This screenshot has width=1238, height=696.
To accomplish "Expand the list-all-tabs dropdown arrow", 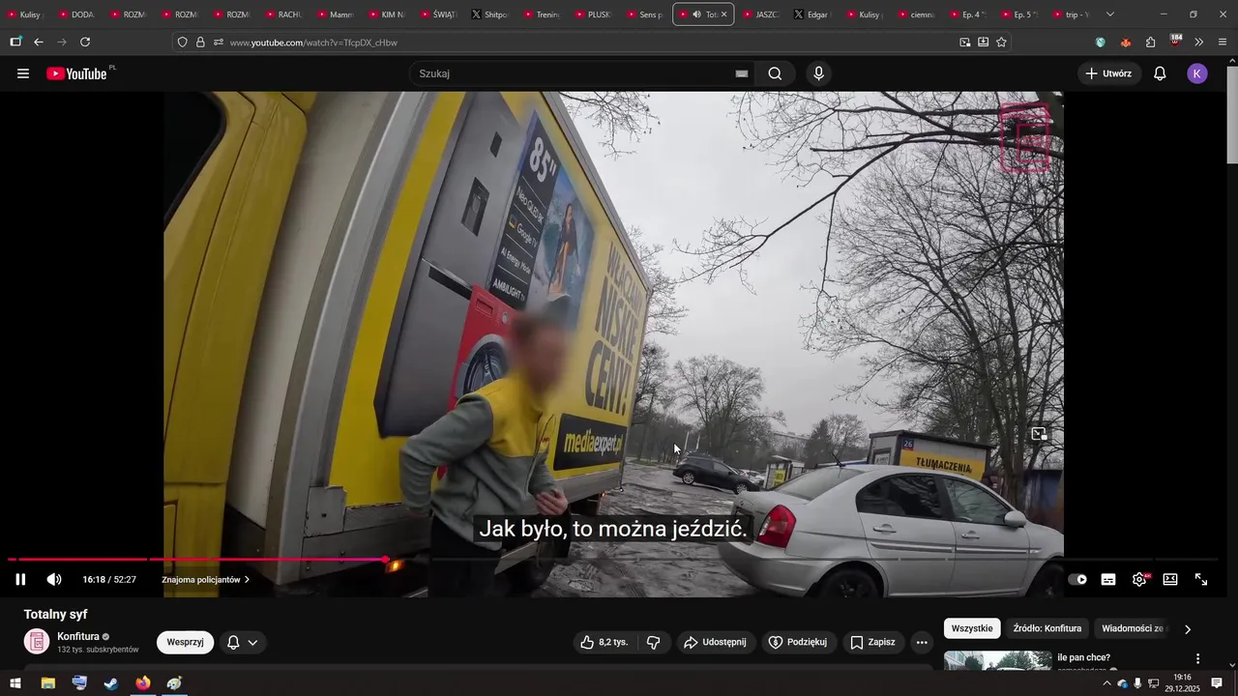I will [1109, 14].
